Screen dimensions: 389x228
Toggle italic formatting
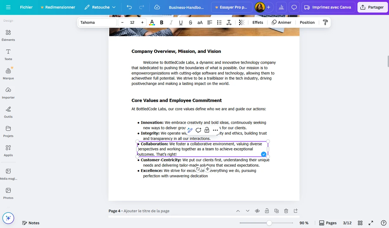(x=171, y=22)
